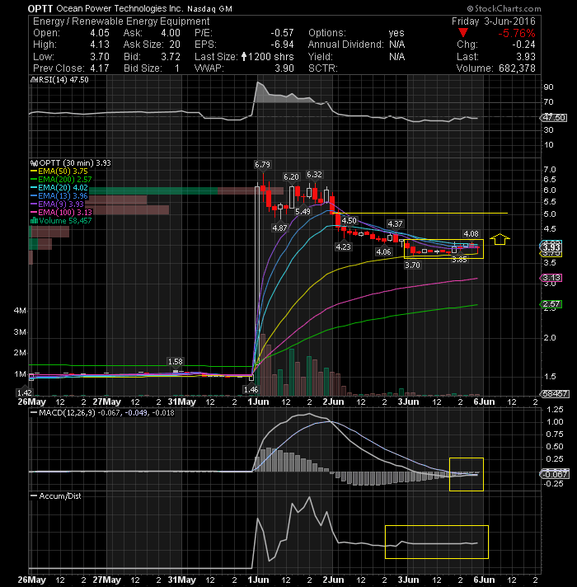Click the Open value 4.05
The width and height of the screenshot is (577, 587).
pos(100,33)
